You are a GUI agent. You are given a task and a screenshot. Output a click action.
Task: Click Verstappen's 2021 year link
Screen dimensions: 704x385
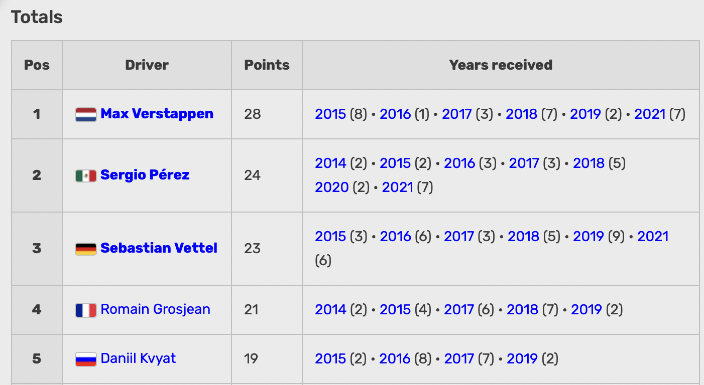point(650,114)
